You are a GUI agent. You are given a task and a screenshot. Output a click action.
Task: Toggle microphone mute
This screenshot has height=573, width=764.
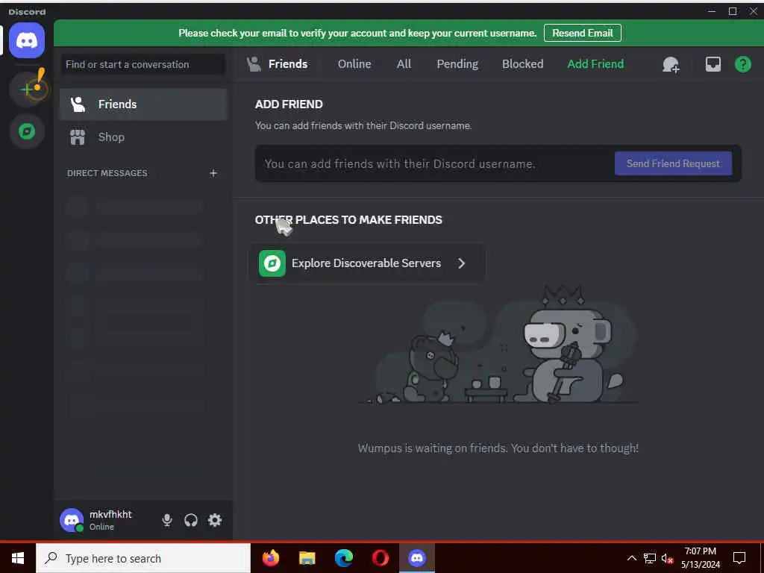point(166,520)
